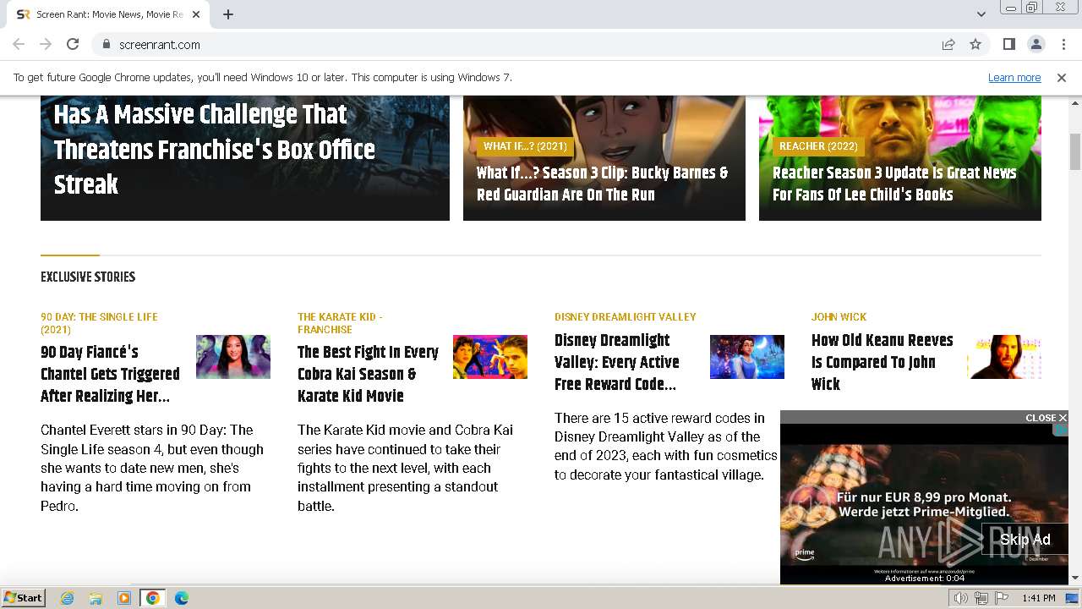Open Windows Media Player from taskbar
The image size is (1082, 609).
tap(124, 598)
